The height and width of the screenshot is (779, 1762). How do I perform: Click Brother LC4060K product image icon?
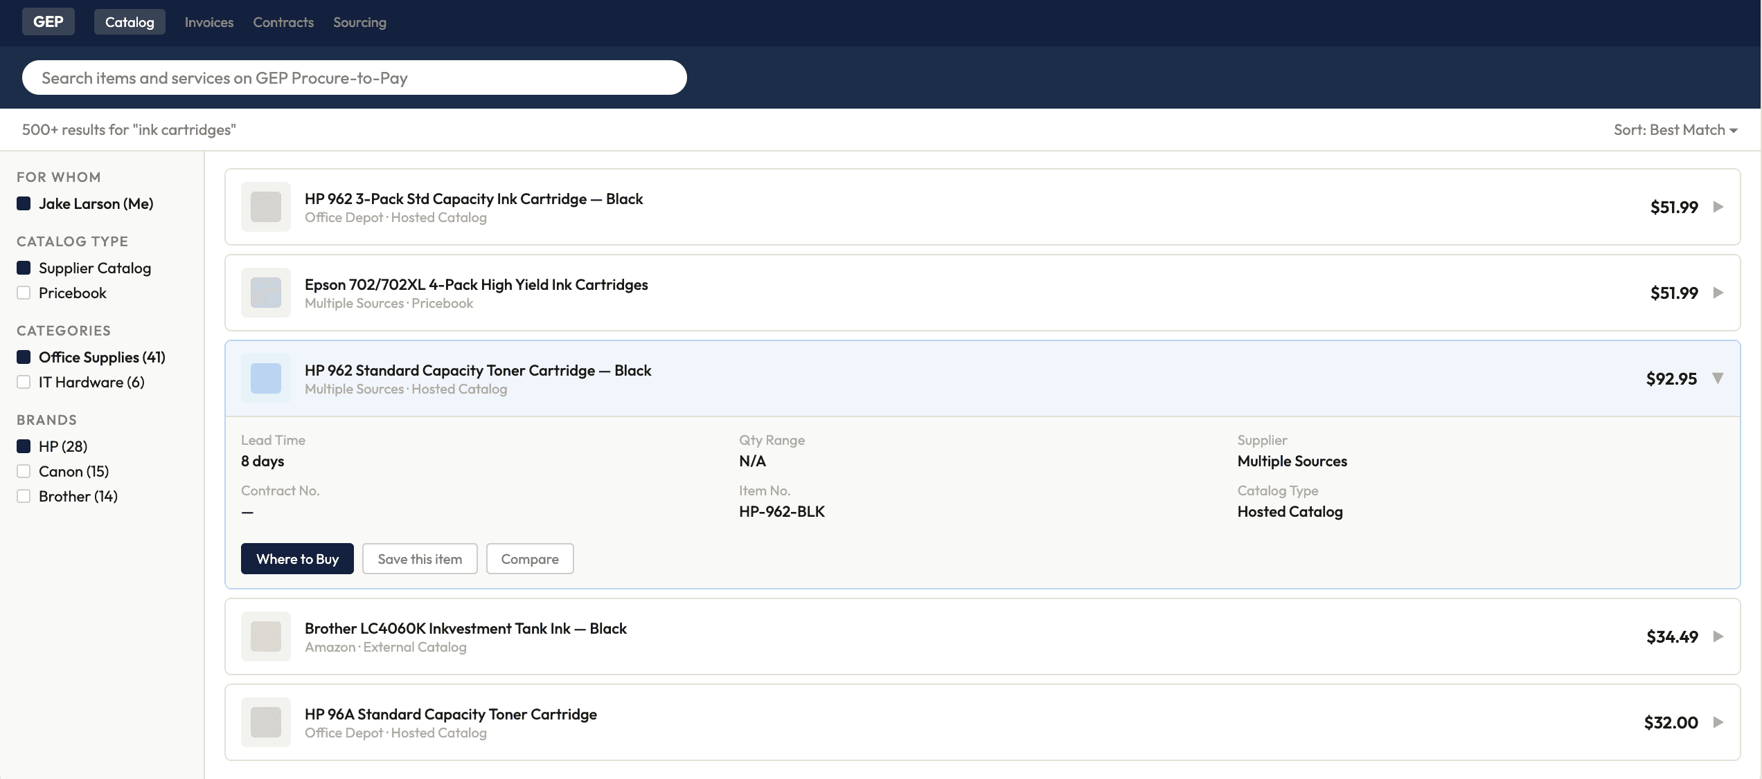pyautogui.click(x=265, y=636)
